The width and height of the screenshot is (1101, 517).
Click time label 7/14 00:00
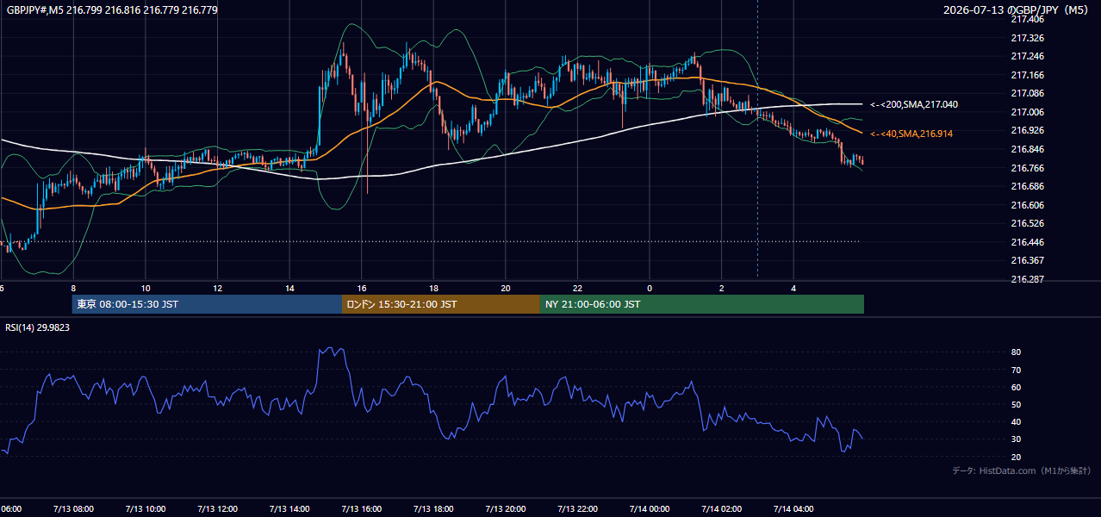pos(650,508)
